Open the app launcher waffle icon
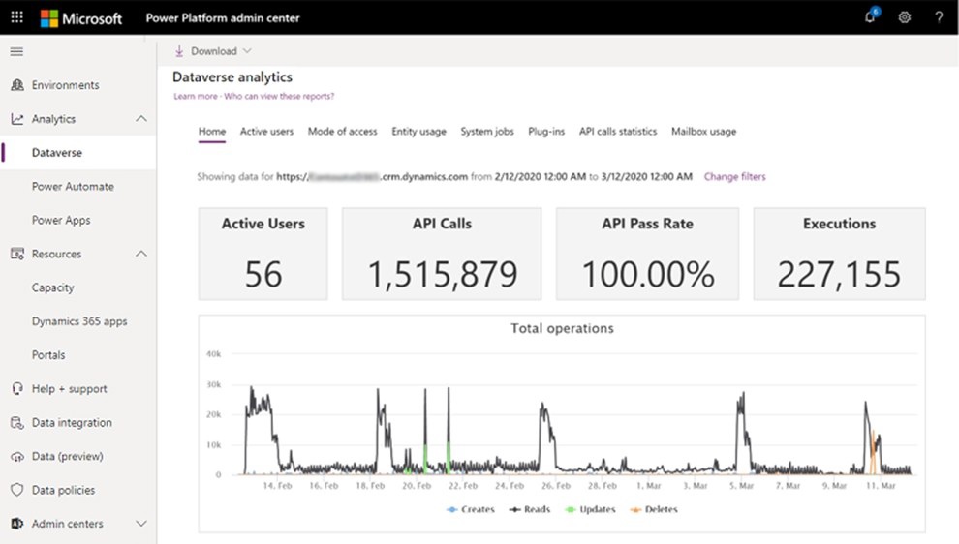 click(x=17, y=17)
